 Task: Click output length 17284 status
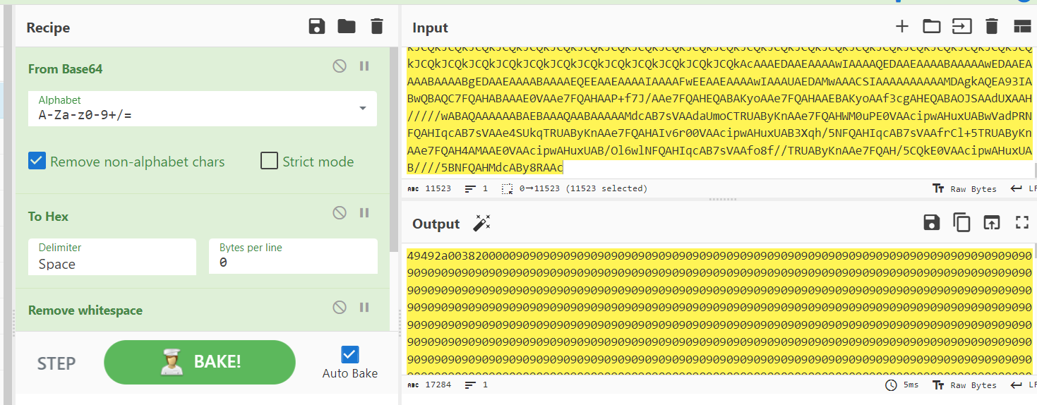(x=429, y=385)
